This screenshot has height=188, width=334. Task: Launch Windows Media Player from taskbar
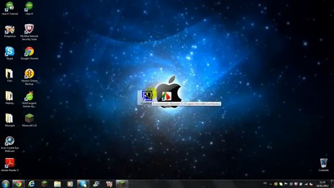tap(70, 184)
